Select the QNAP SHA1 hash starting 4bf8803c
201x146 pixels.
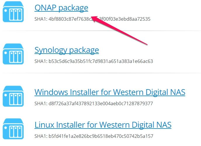99,19
